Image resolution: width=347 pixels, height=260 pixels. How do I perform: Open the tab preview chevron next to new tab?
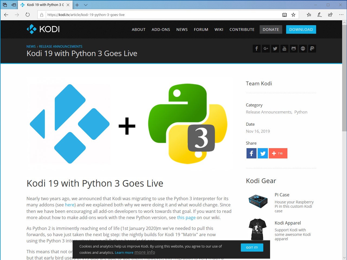[85, 5]
